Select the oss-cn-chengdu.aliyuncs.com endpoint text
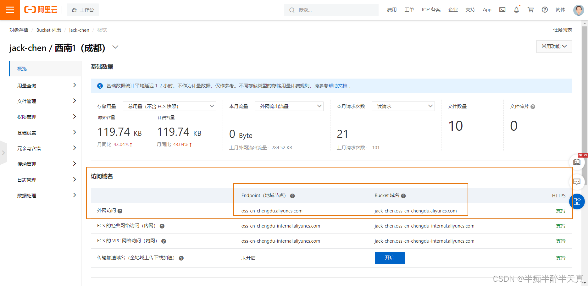Viewport: 588px width, 286px height. tap(272, 211)
